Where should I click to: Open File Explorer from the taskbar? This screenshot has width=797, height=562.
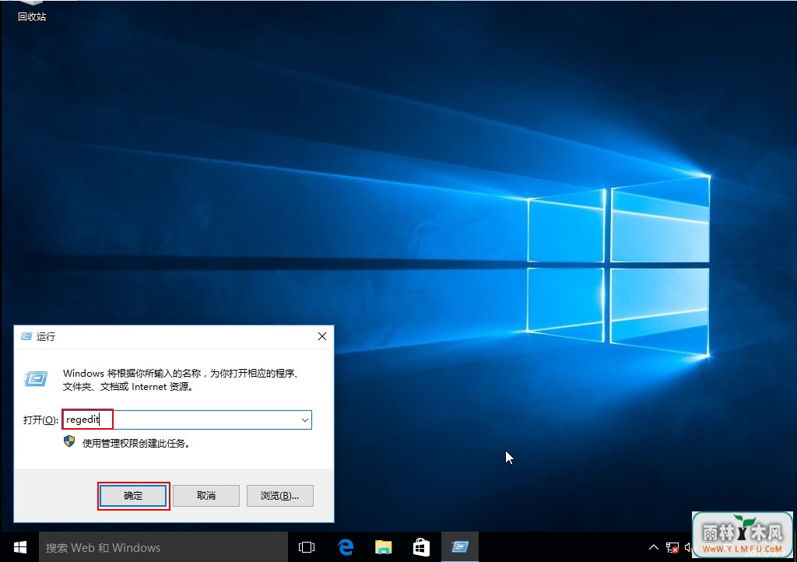point(383,547)
